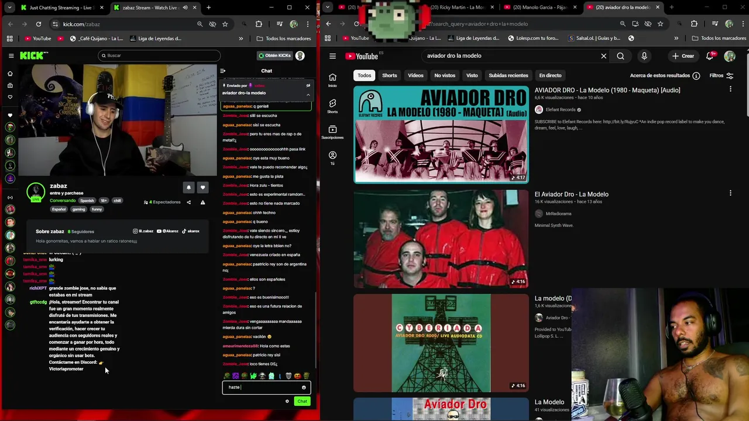
Task: Click the Crear button
Action: tap(683, 56)
